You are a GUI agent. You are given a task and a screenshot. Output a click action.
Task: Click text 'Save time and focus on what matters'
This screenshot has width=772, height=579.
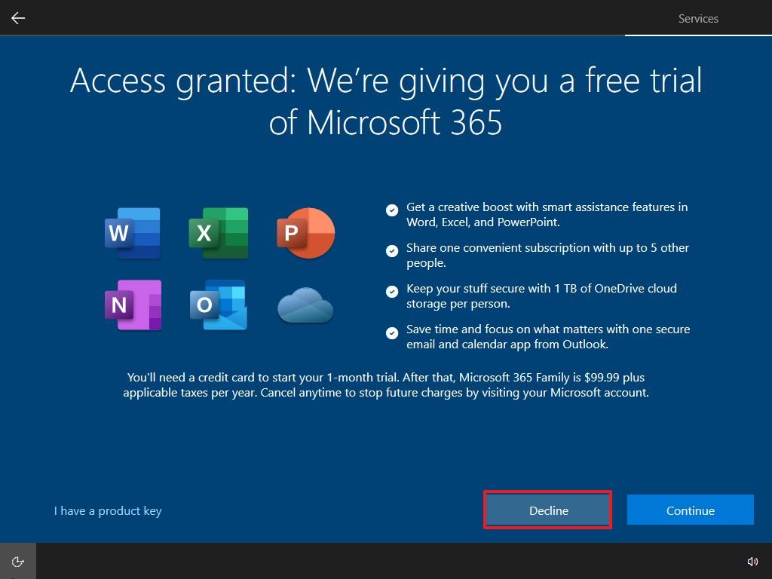(x=548, y=336)
